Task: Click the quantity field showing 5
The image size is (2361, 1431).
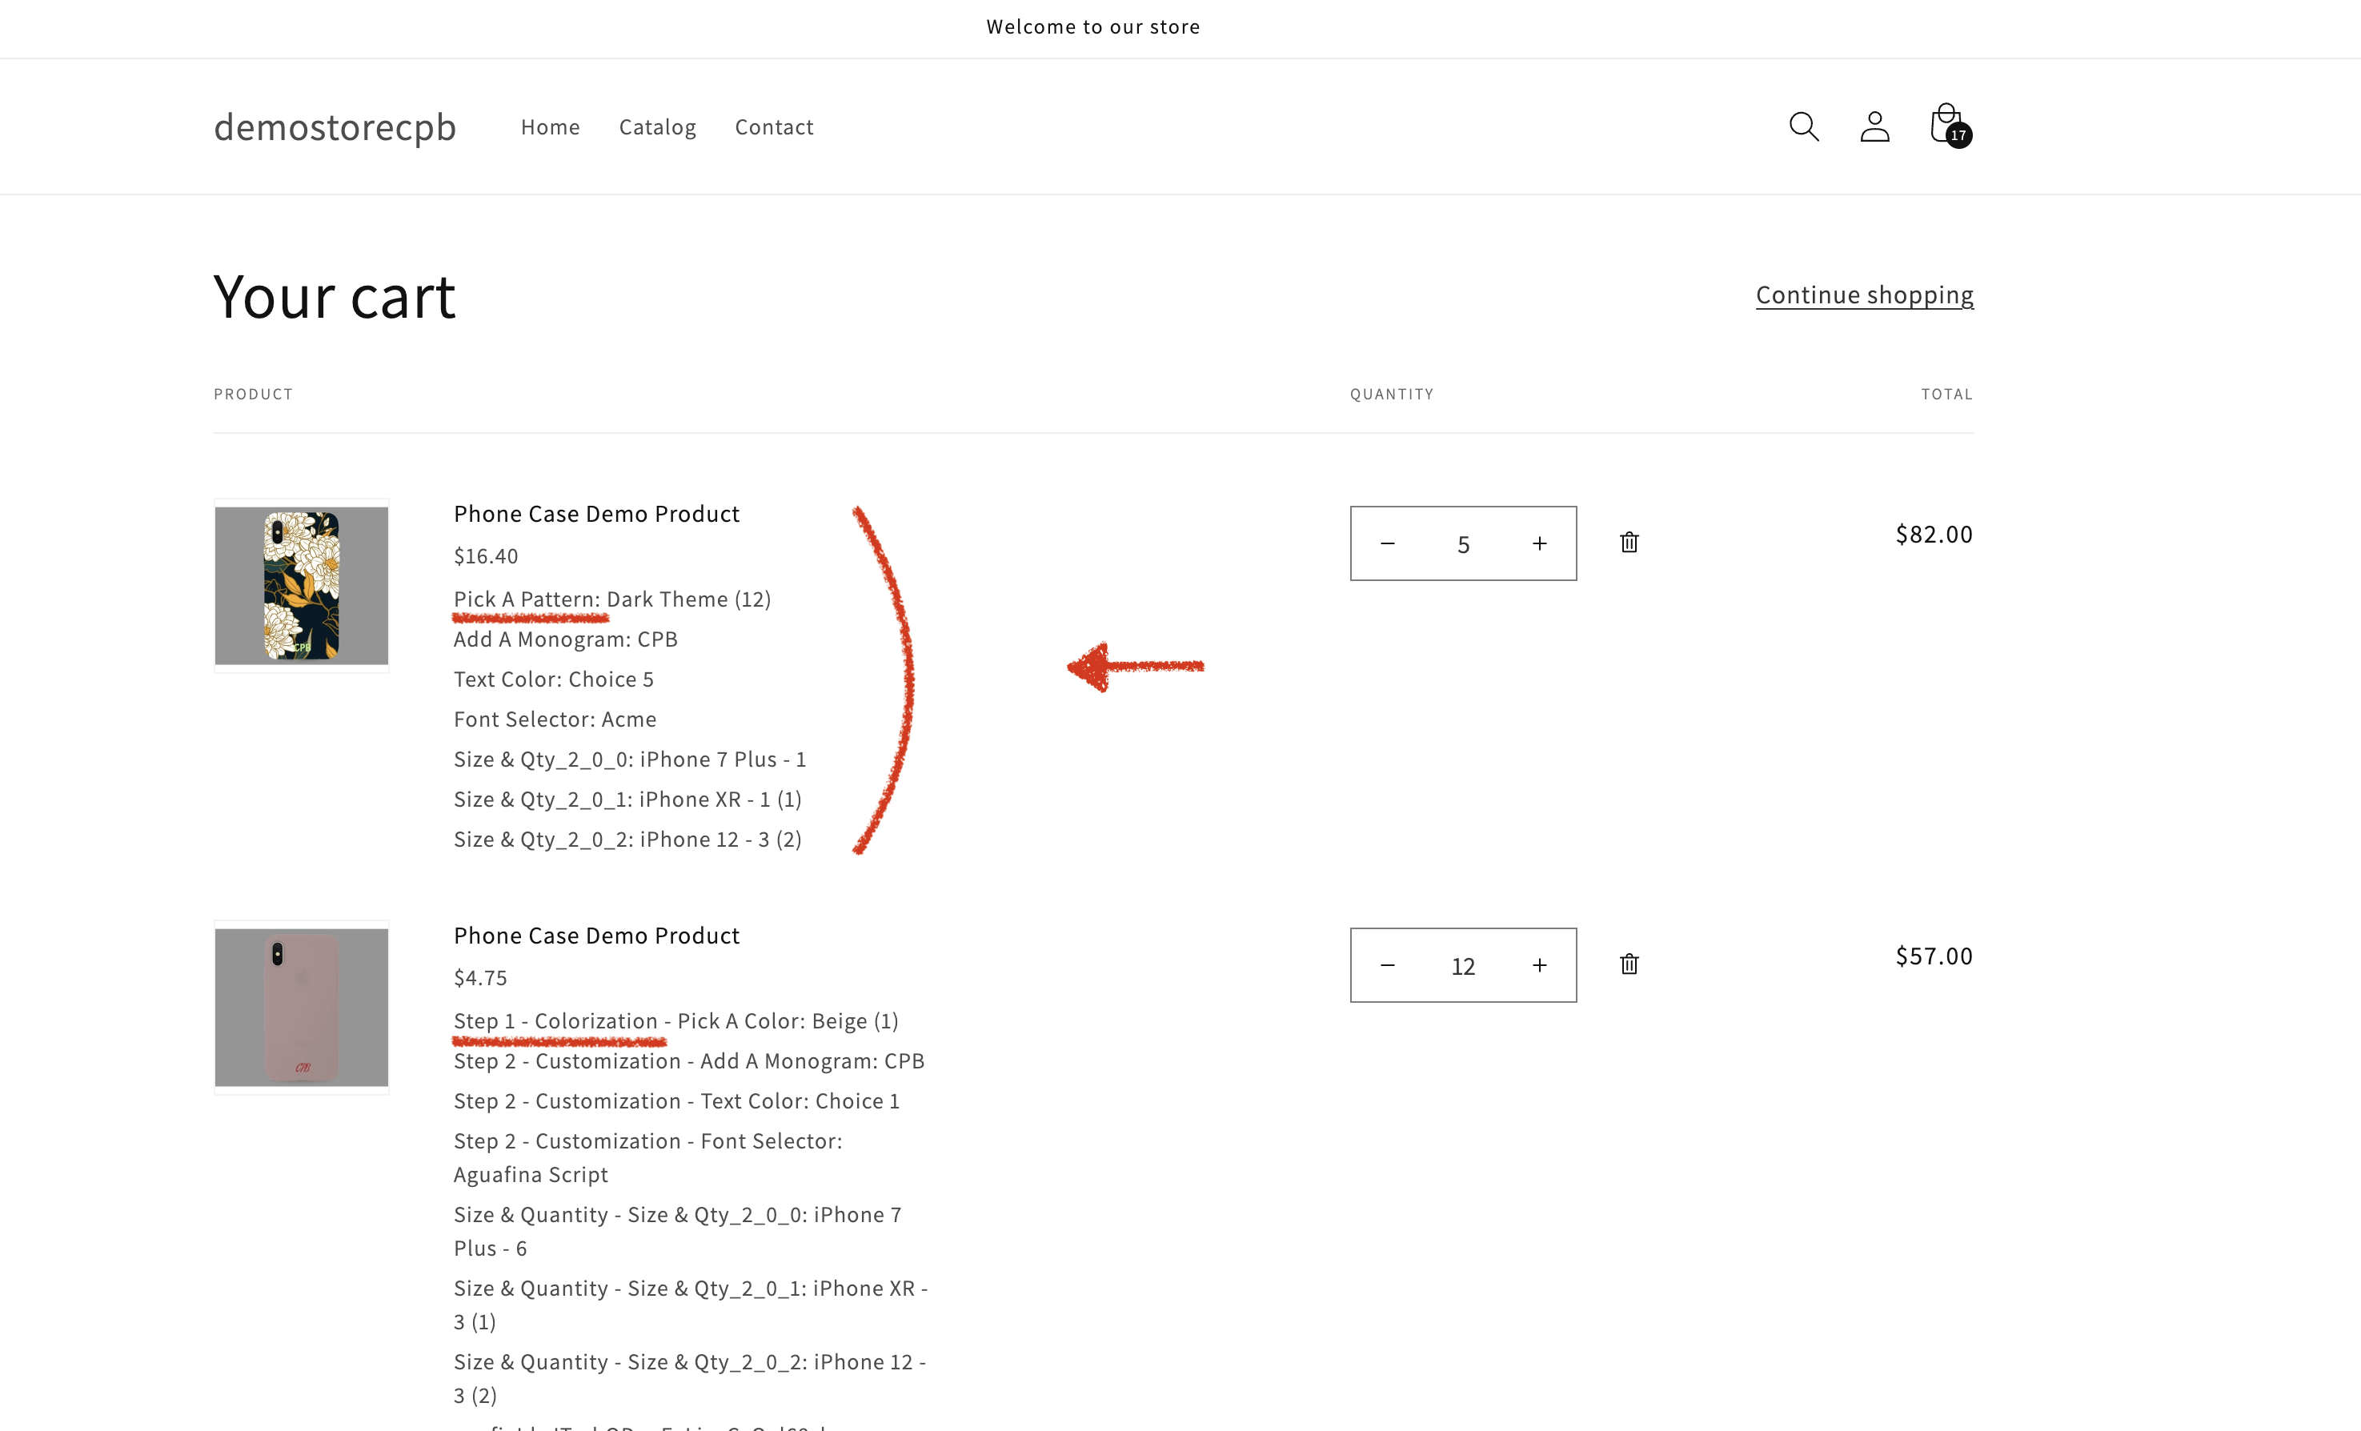Action: (x=1462, y=544)
